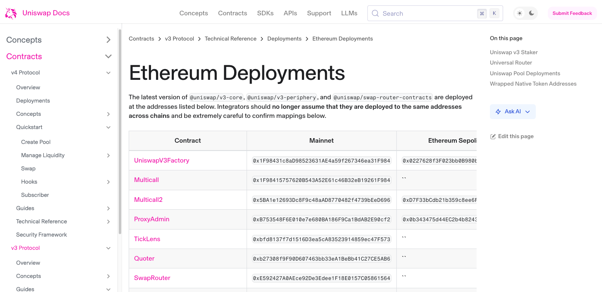Click the Uniswap unicorn logo icon
Screen dimensions: 602x292
click(10, 13)
